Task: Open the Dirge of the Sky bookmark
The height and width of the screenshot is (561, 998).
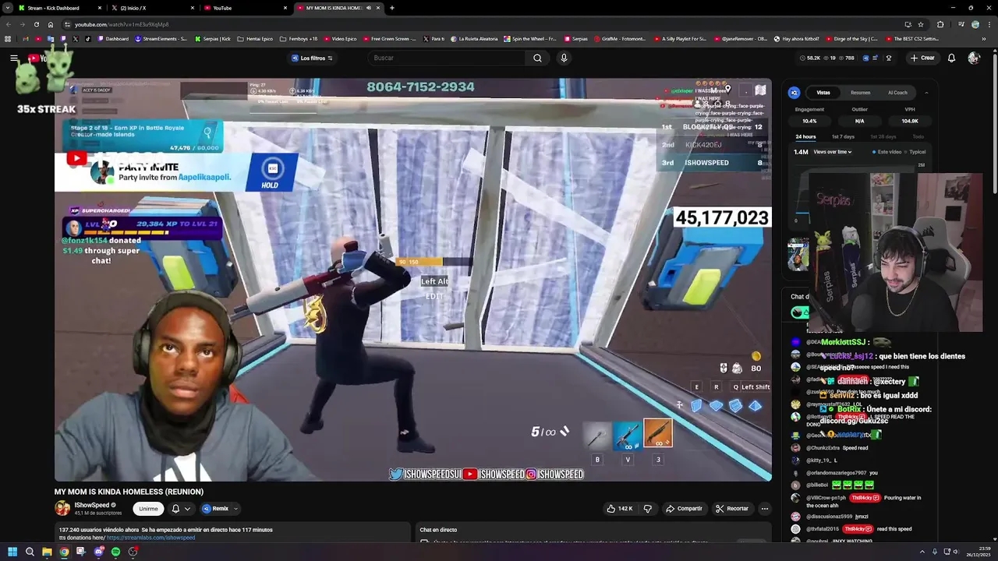Action: [853, 39]
